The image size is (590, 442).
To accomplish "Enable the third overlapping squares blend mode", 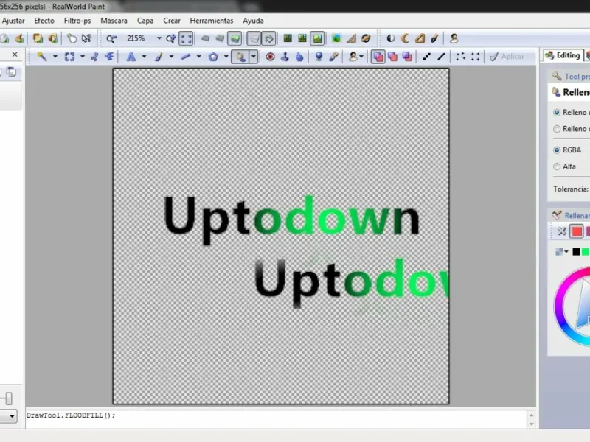I will click(407, 57).
